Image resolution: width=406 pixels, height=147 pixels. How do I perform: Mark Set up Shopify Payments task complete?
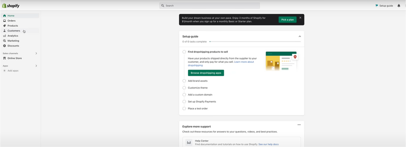tap(184, 102)
